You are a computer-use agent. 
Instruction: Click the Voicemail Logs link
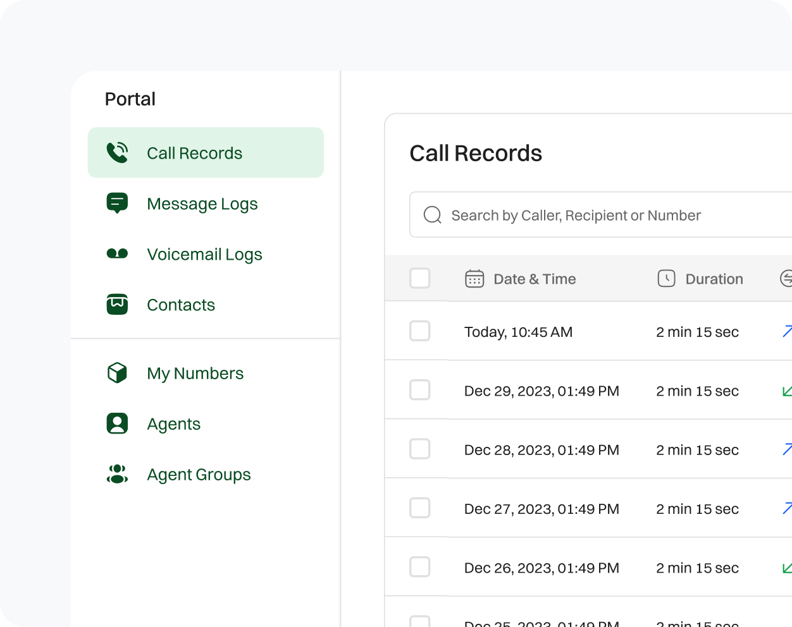(x=204, y=253)
